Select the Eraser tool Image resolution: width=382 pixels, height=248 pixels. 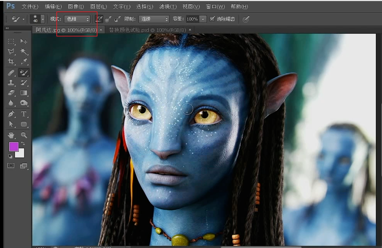[x=11, y=93]
